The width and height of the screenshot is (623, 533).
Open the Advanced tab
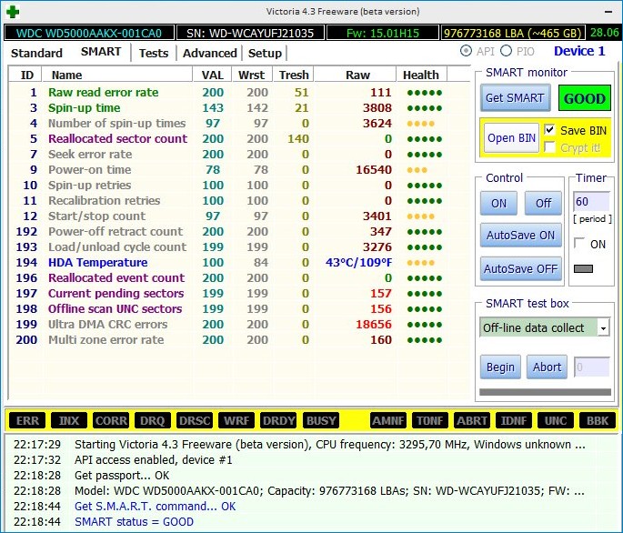pos(209,53)
